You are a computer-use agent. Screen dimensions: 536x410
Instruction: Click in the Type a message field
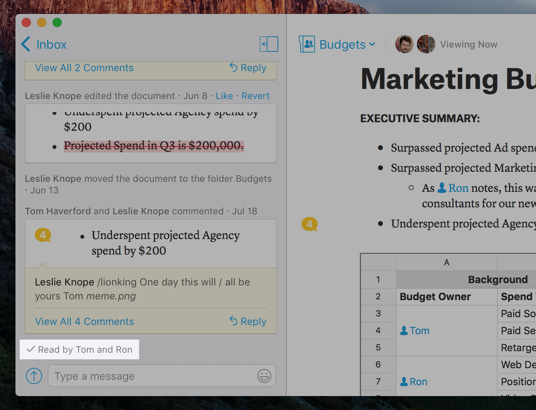(155, 376)
